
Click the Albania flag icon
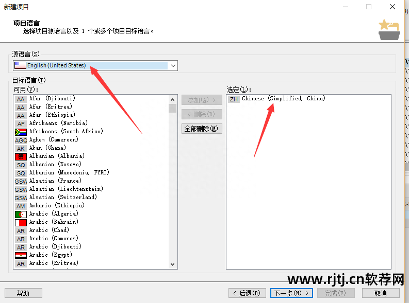pos(21,157)
